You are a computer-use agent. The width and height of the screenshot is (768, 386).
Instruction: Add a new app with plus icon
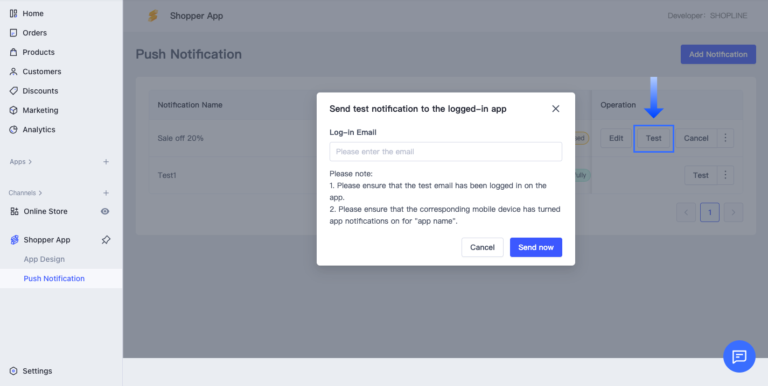106,162
